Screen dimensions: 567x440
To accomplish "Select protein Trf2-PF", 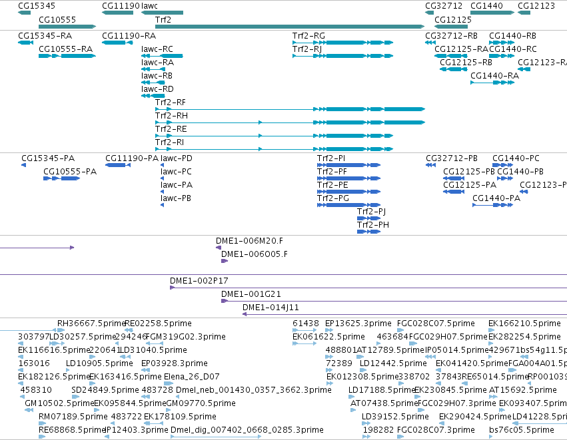I will 348,178.
